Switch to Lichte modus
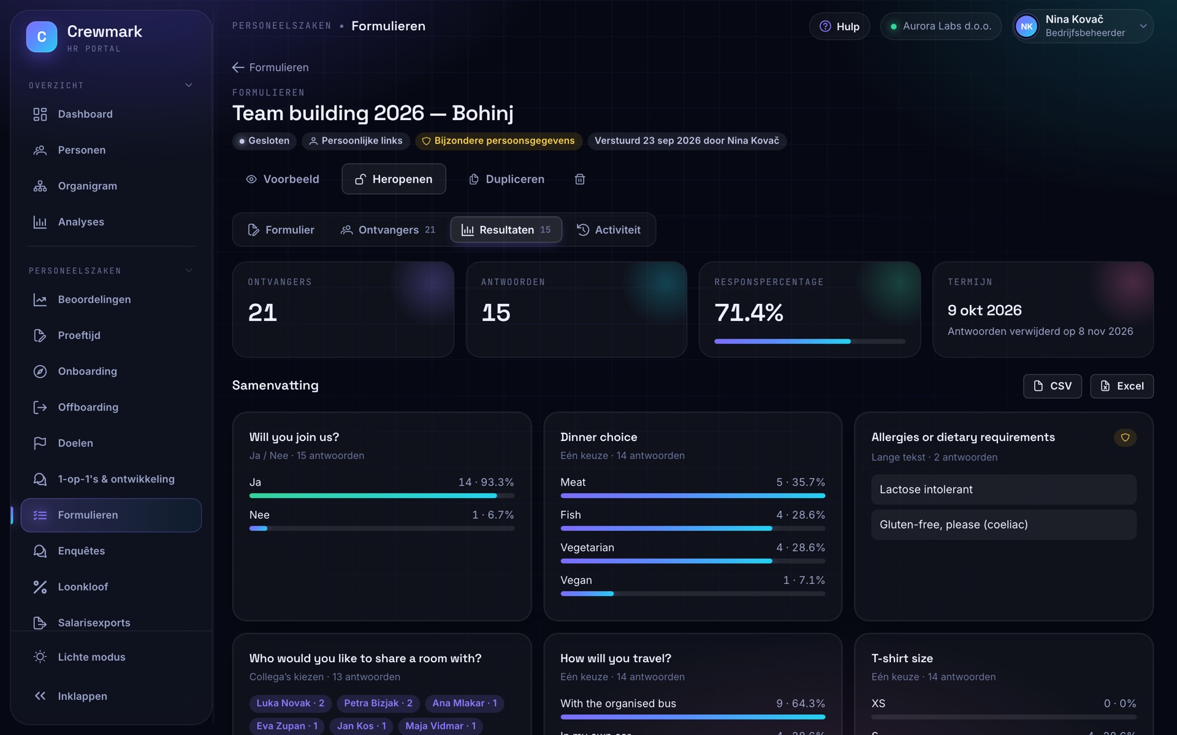The height and width of the screenshot is (735, 1177). 111,657
